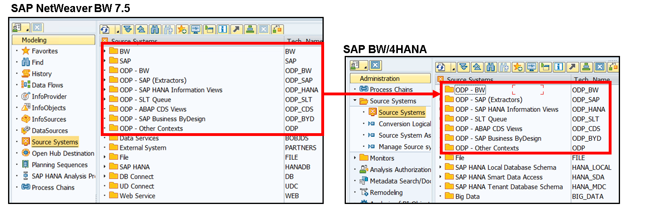
Task: Close BW/4HANA left navigation pane X icon
Action: [x=375, y=65]
